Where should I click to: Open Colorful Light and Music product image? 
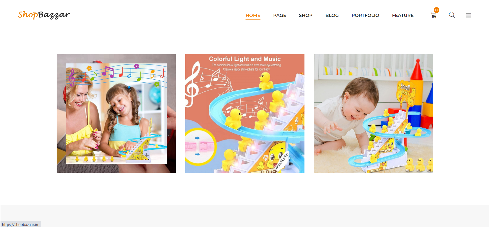tap(245, 113)
